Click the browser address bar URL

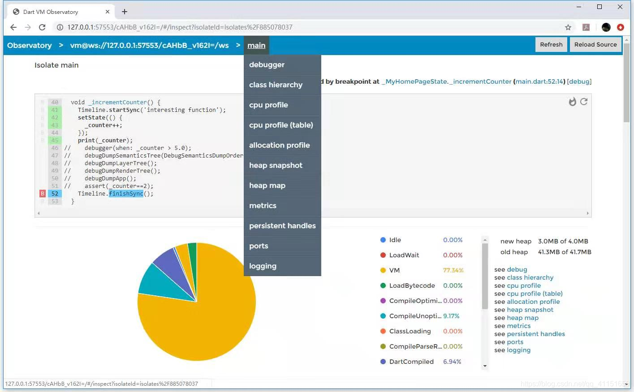[180, 27]
